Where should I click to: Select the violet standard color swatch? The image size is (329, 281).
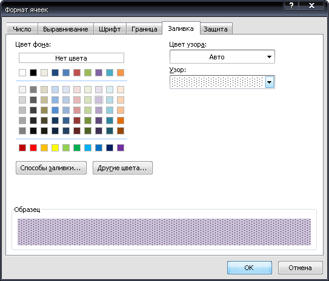pos(121,148)
